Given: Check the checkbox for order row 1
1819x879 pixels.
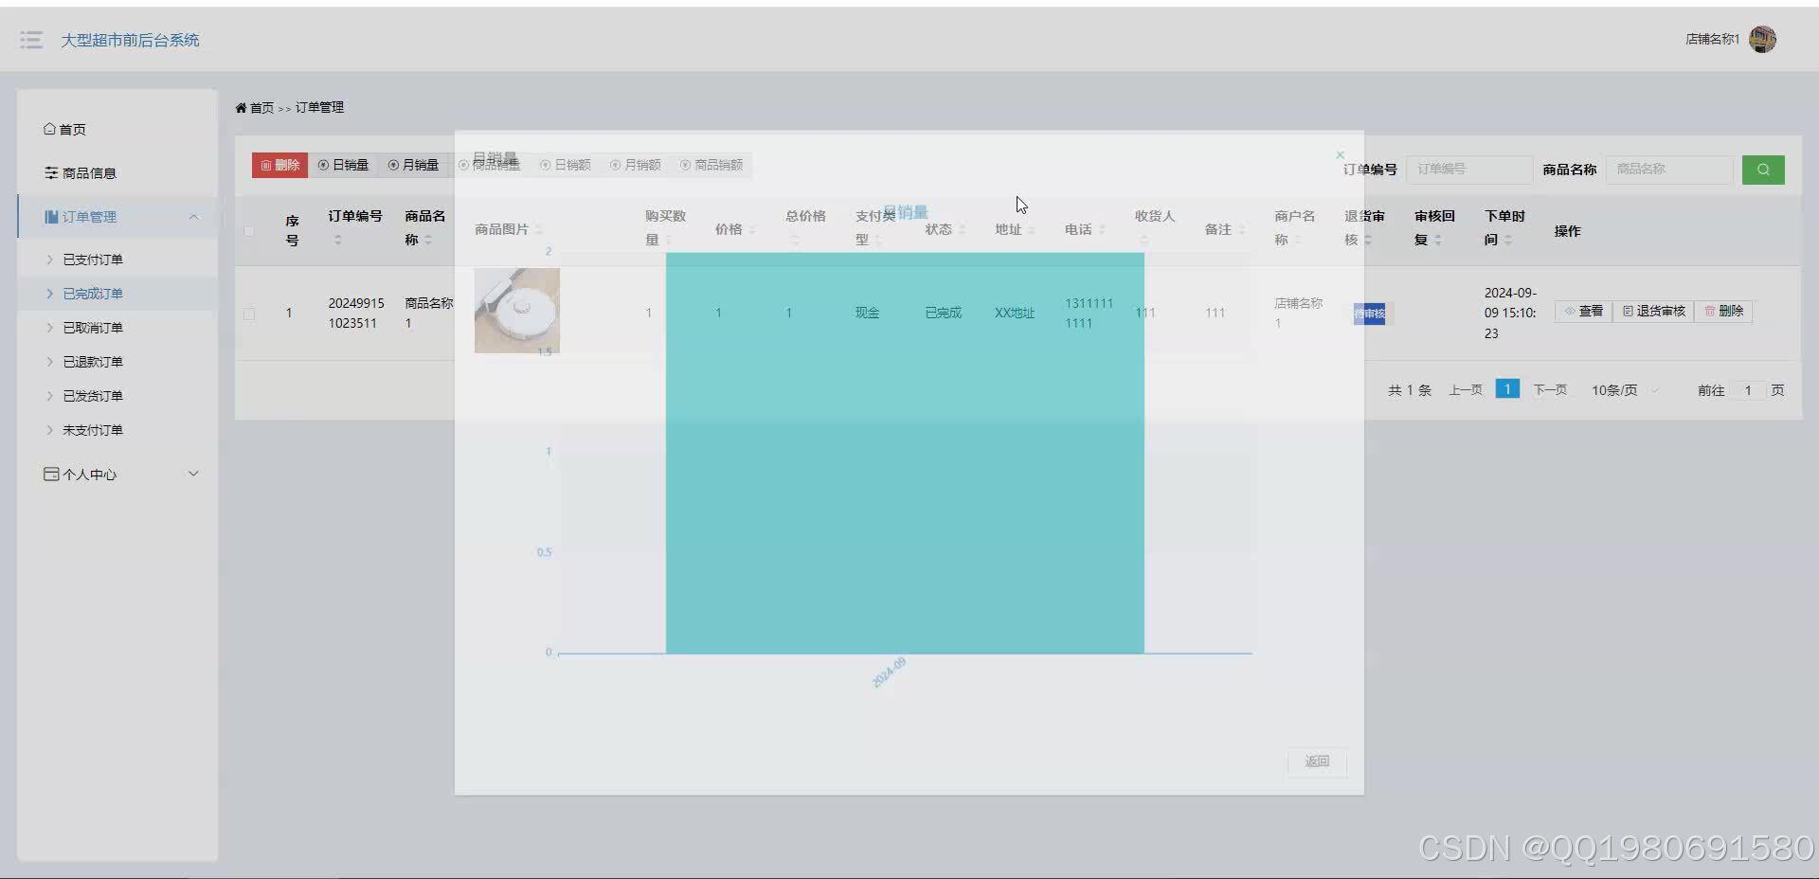Looking at the screenshot, I should point(249,314).
